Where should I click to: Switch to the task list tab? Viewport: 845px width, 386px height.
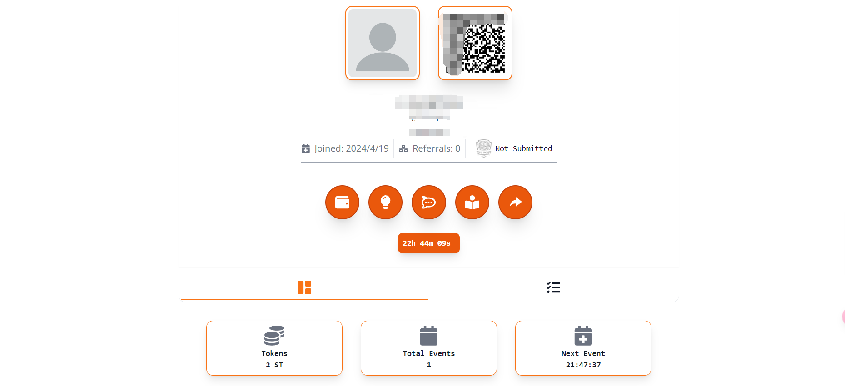[x=553, y=287]
